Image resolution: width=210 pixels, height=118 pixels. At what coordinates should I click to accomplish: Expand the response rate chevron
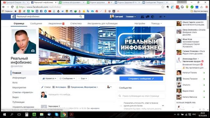[x=163, y=106]
